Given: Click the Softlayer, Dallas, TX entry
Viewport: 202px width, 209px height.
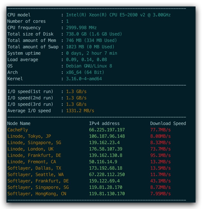Looking at the screenshot, I should (34, 168).
